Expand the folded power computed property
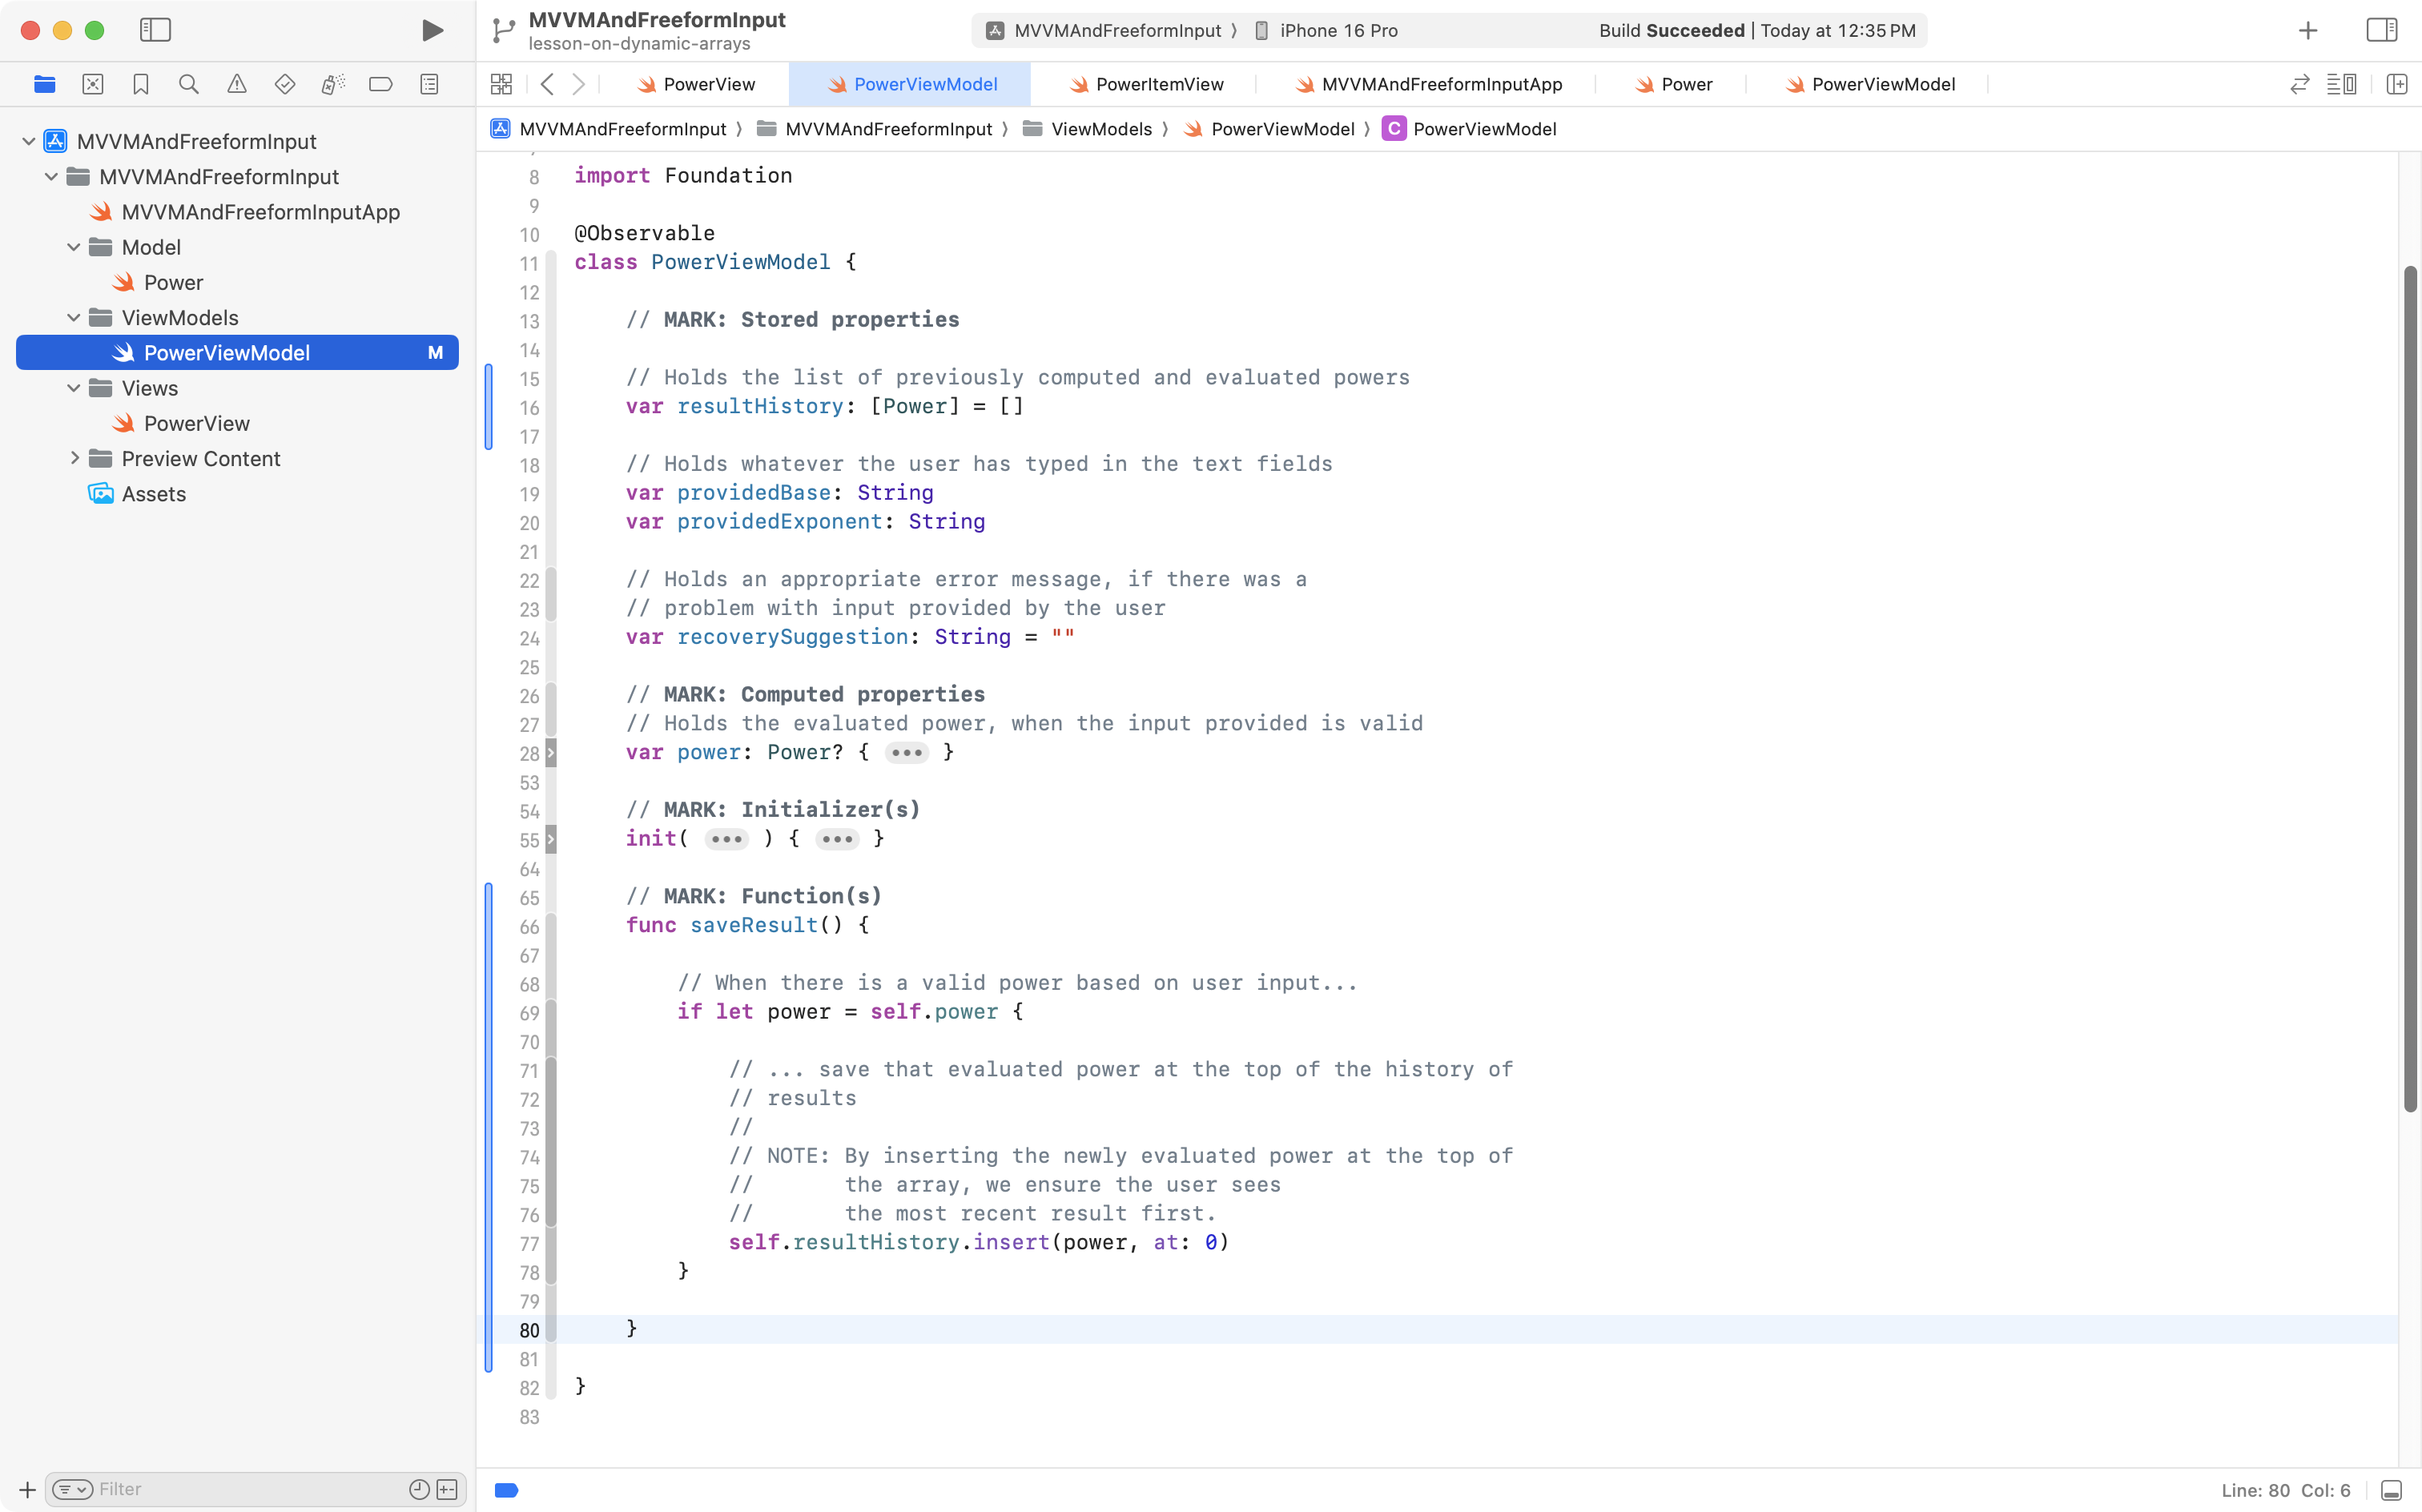2422x1512 pixels. click(x=906, y=753)
